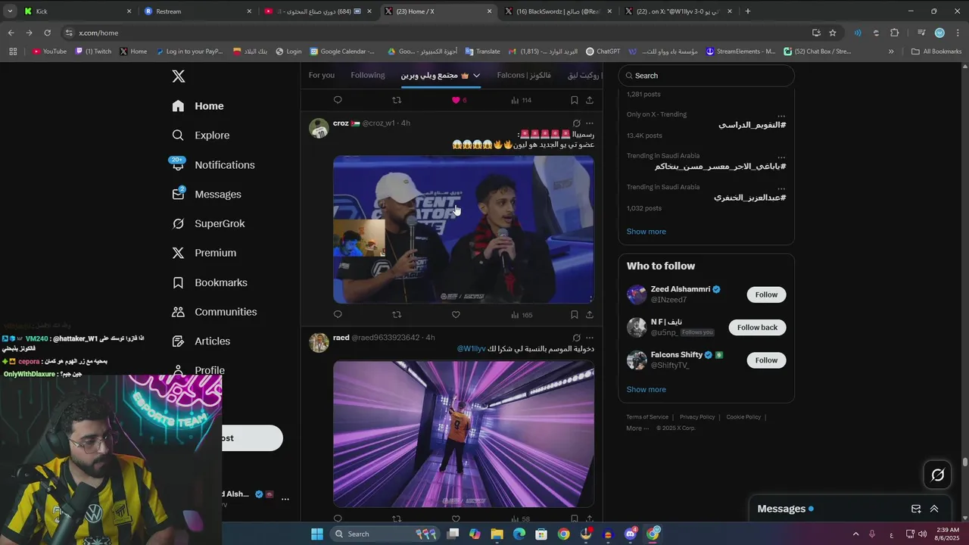Compose new message in Messages drawer
969x545 pixels.
pos(916,509)
